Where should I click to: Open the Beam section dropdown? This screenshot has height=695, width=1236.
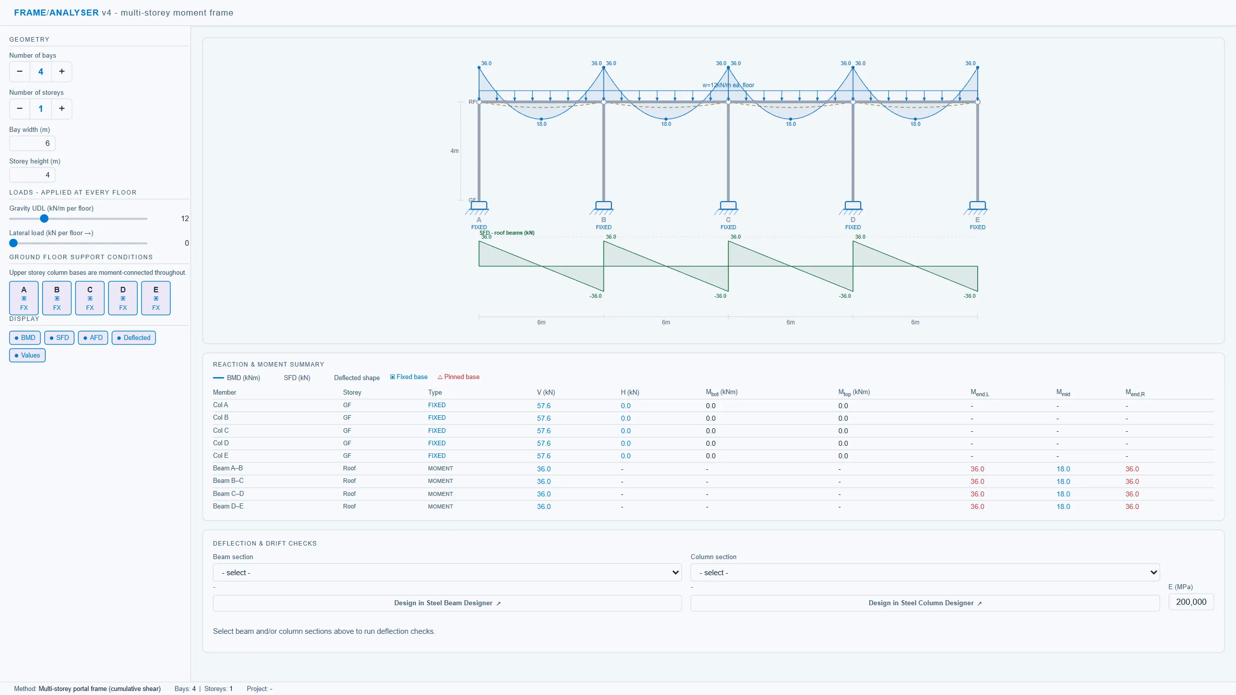[447, 572]
